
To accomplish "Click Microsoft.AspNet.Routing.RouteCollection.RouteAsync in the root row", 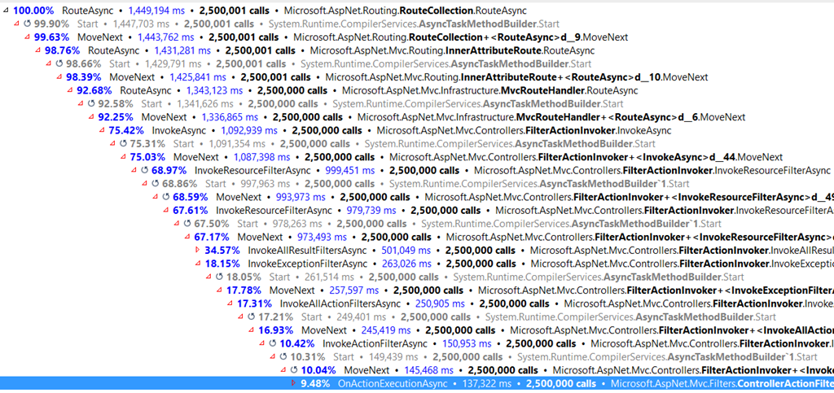I will pyautogui.click(x=406, y=11).
